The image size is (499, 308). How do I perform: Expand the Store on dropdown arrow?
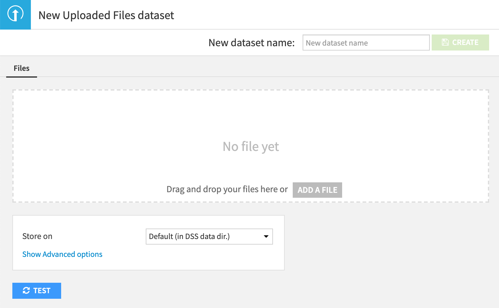pos(266,237)
